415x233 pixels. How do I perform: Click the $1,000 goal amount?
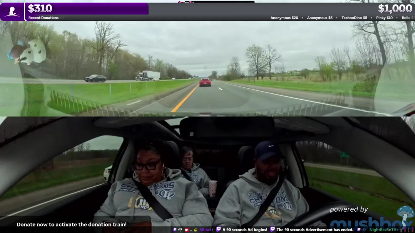point(395,9)
